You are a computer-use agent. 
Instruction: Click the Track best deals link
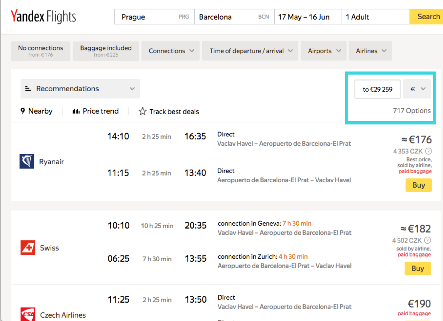point(169,112)
